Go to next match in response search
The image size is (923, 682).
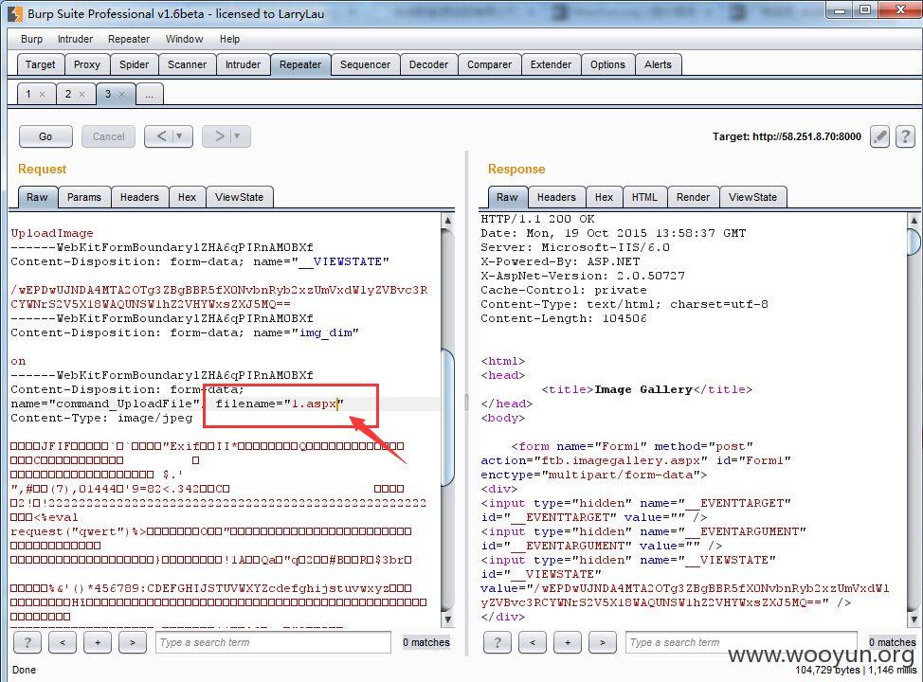602,642
